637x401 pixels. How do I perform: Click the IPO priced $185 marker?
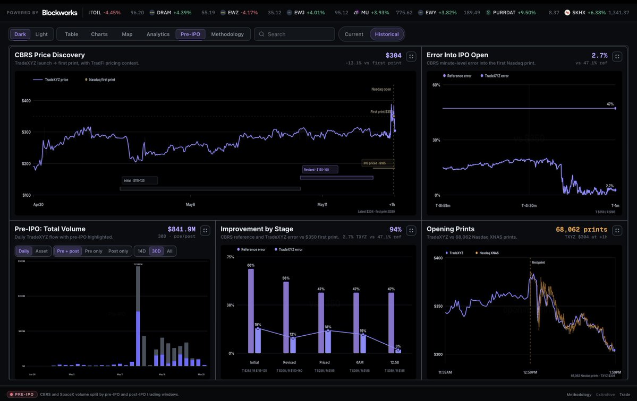[378, 163]
